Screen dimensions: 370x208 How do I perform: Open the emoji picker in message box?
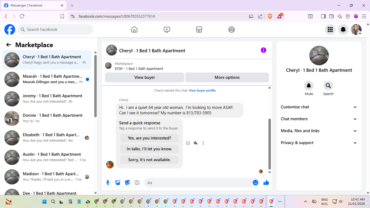255,183
